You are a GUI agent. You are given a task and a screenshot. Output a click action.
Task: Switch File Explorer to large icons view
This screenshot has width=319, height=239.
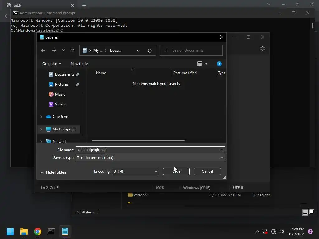[312, 212]
